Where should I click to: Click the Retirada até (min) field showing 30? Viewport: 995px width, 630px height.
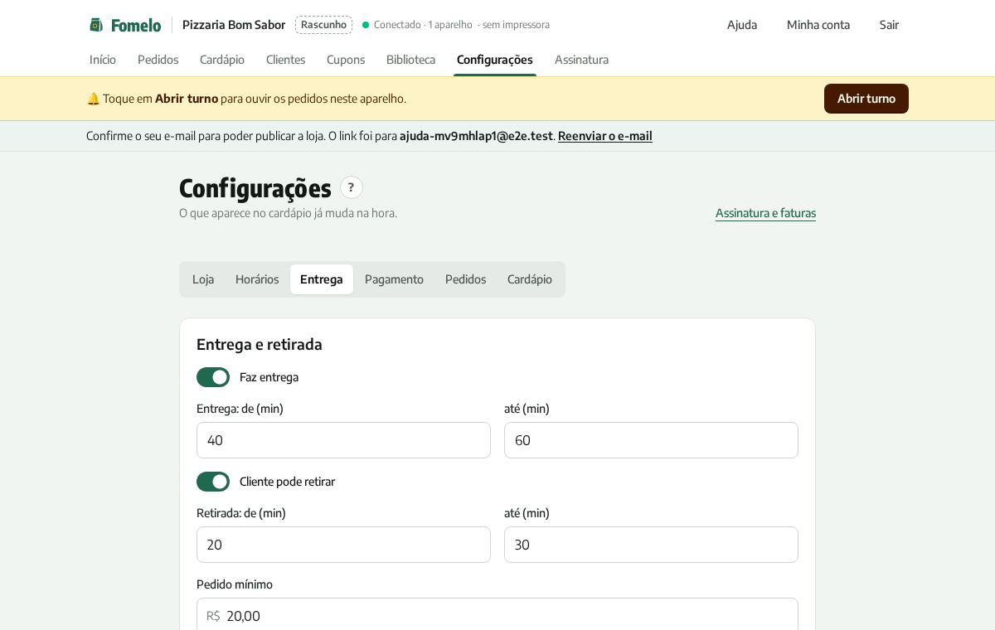tap(651, 545)
